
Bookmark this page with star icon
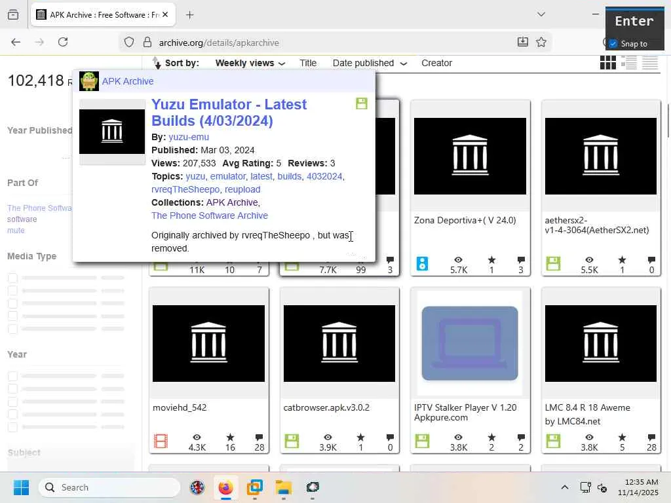pos(541,42)
